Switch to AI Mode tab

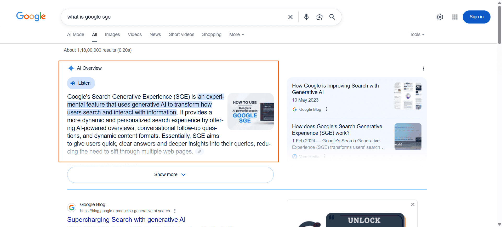tap(76, 34)
